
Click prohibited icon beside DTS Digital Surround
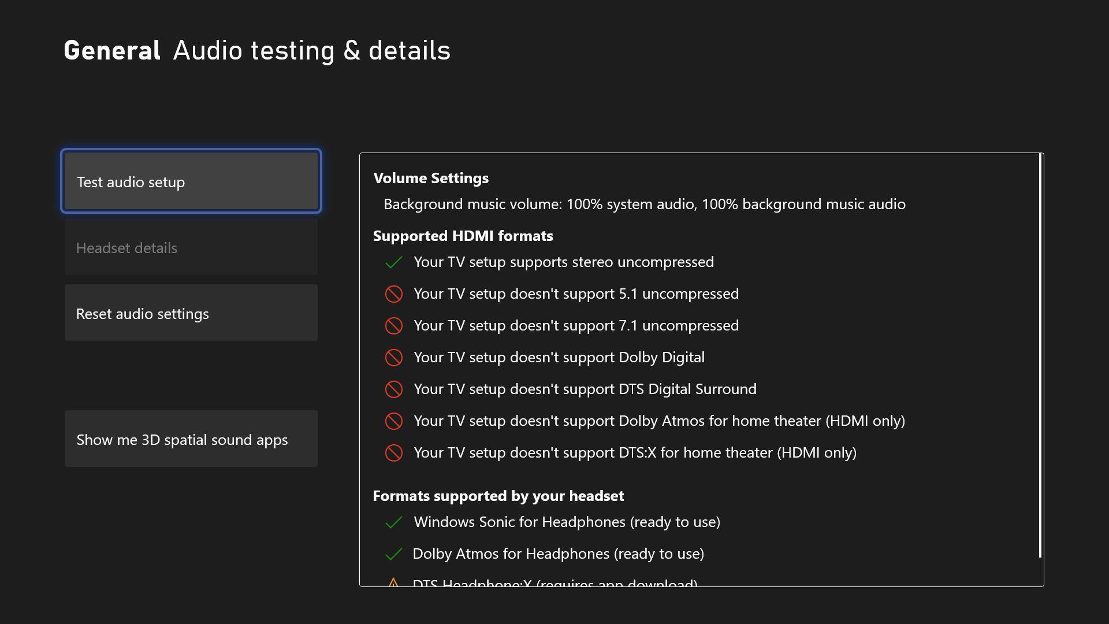click(393, 389)
